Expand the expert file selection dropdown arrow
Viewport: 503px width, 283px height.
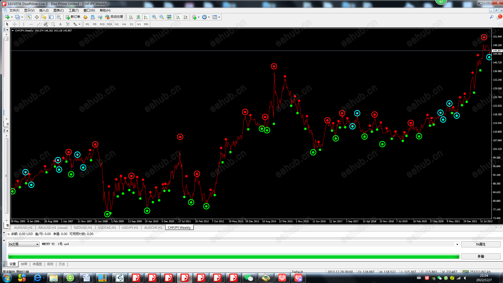pos(457,244)
